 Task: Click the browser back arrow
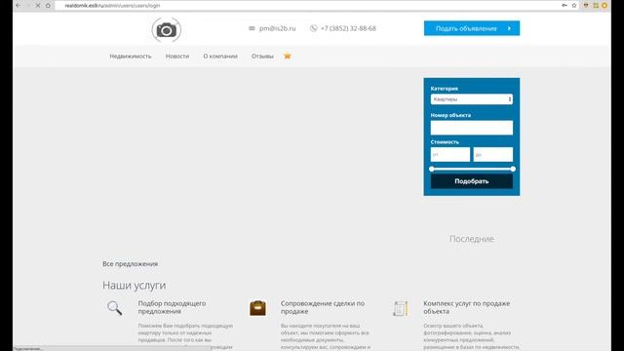point(18,6)
